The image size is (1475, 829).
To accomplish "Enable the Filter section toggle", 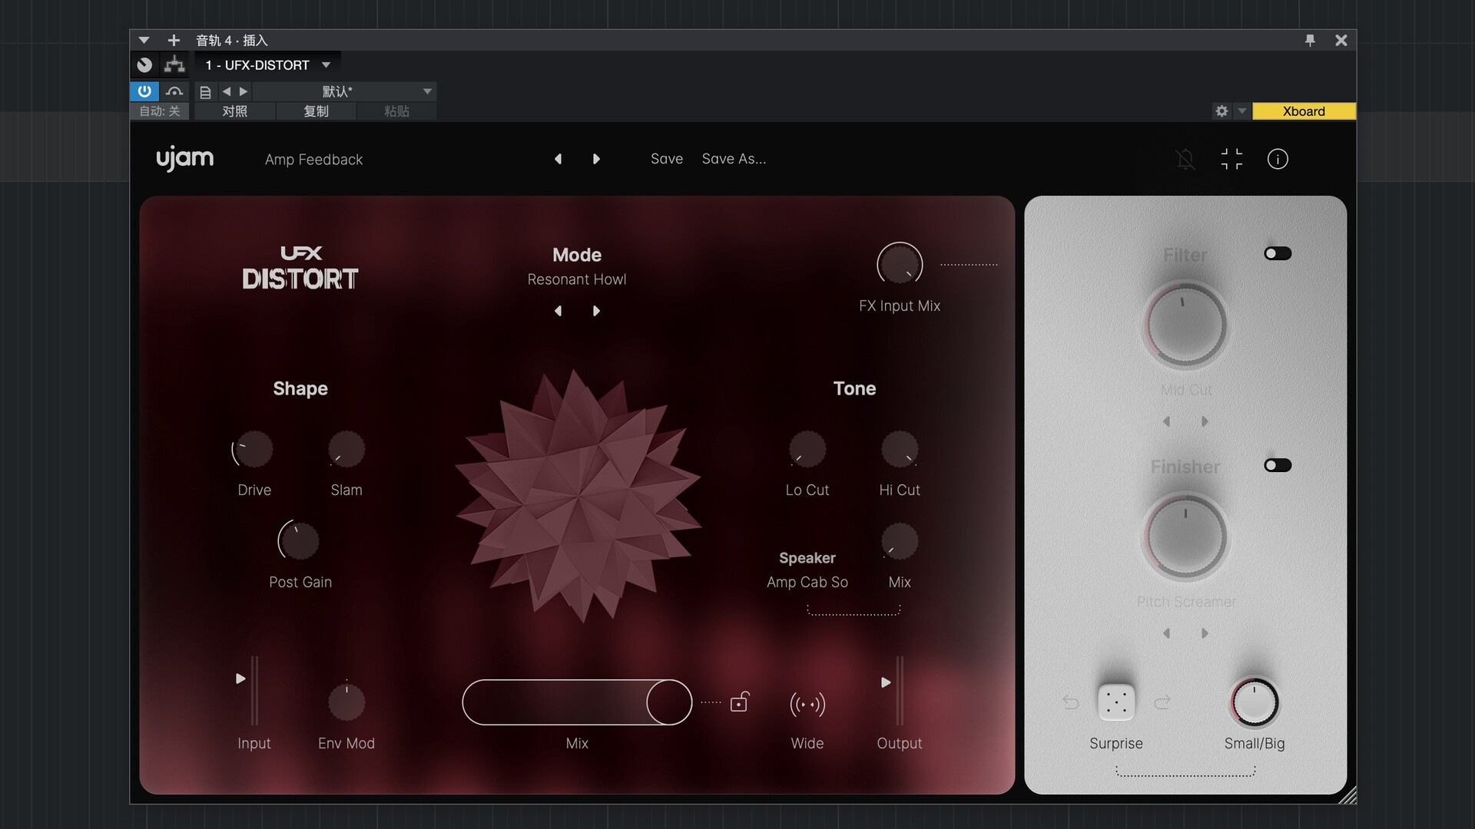I will (x=1278, y=253).
